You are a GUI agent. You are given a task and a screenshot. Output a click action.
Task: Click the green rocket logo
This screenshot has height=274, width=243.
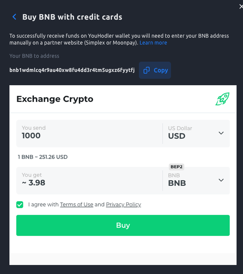click(222, 99)
